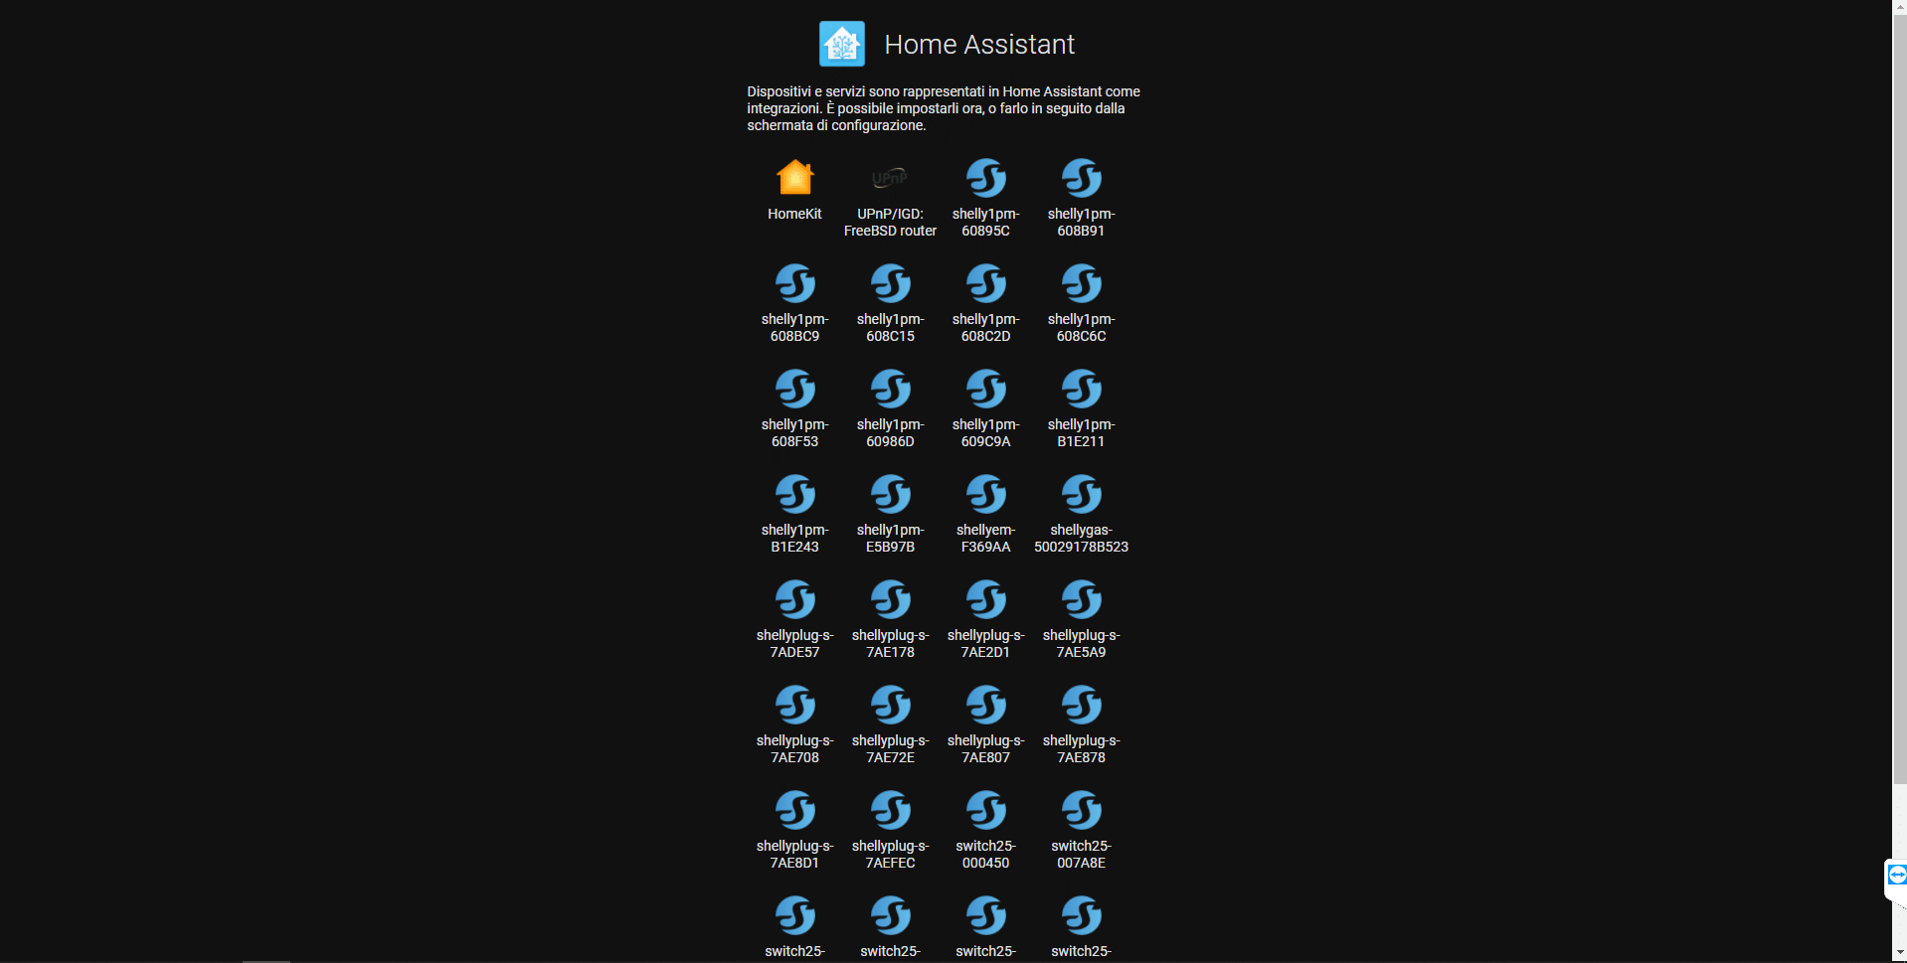The image size is (1907, 963).
Task: Click the 'shellygas-50029178B523' label
Action: pyautogui.click(x=1081, y=538)
